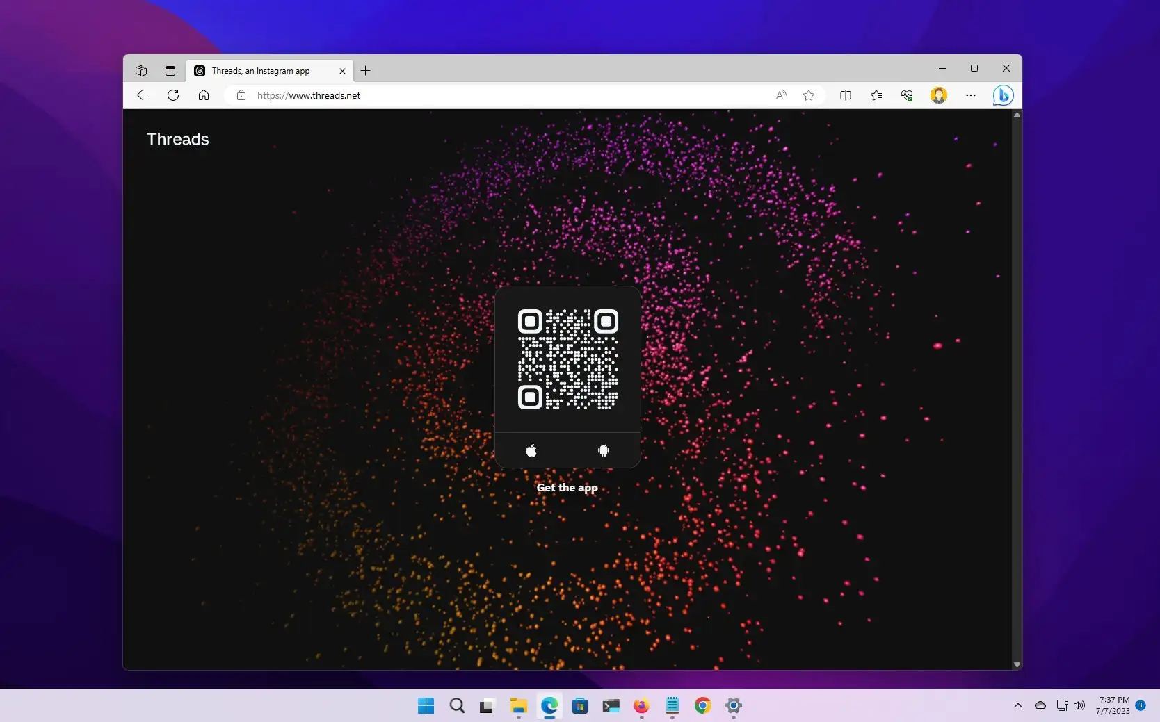Launch Firefox from taskbar
Image resolution: width=1160 pixels, height=722 pixels.
pyautogui.click(x=641, y=706)
